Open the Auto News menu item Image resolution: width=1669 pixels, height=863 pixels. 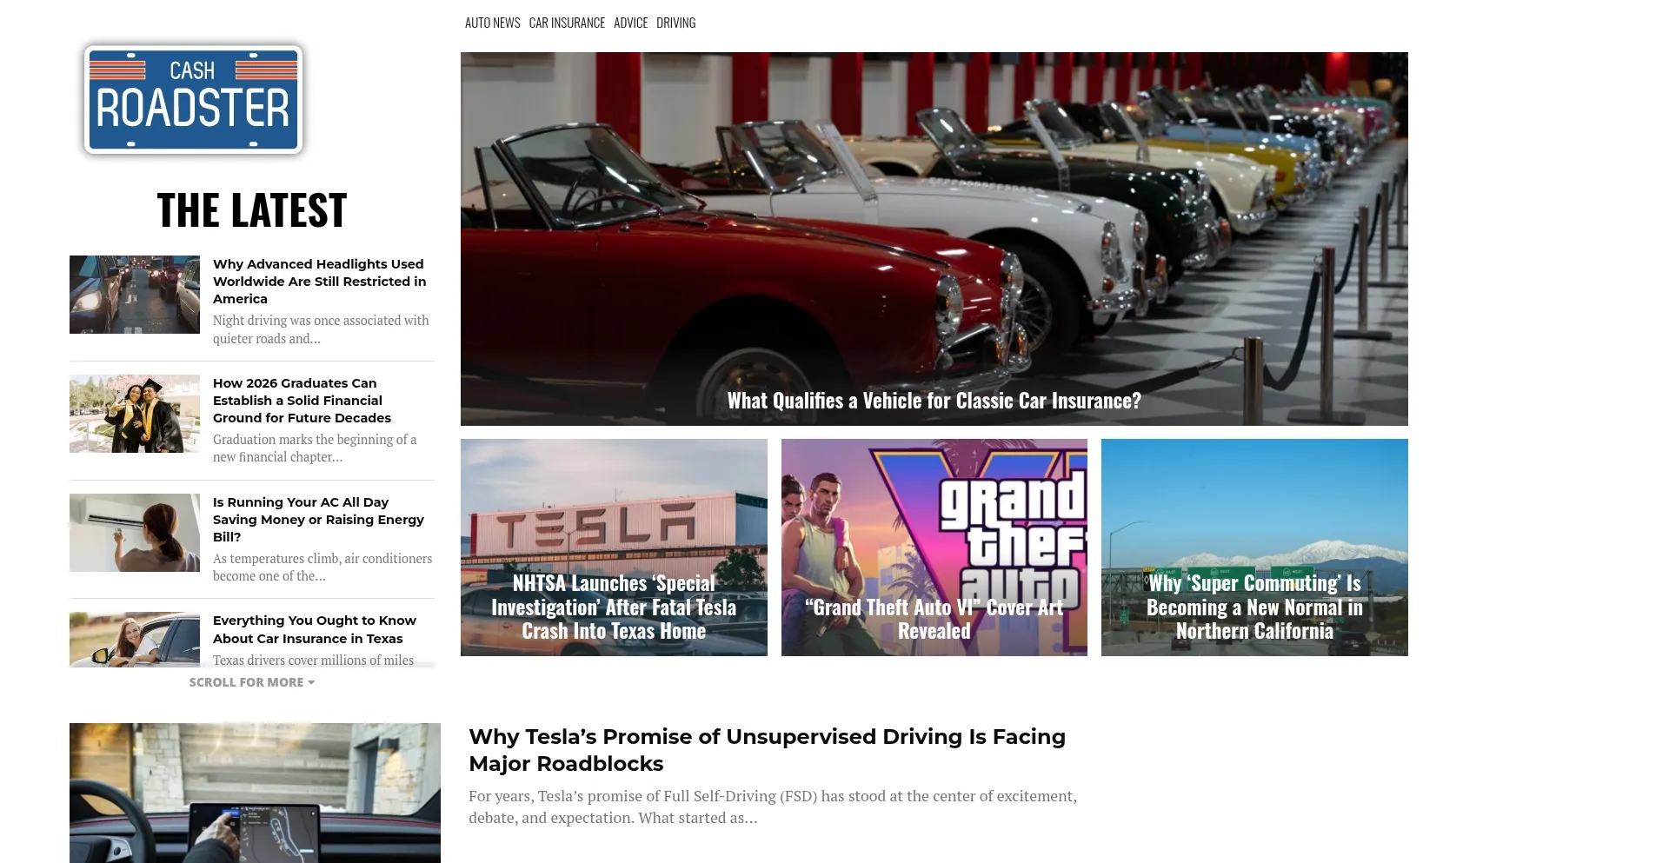coord(492,23)
